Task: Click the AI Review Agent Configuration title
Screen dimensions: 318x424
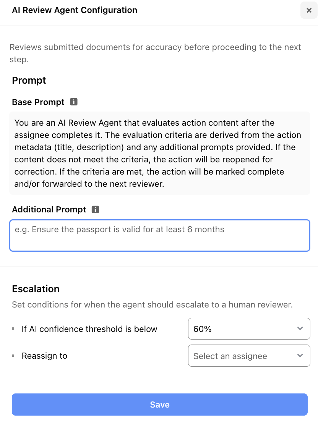Action: tap(75, 10)
